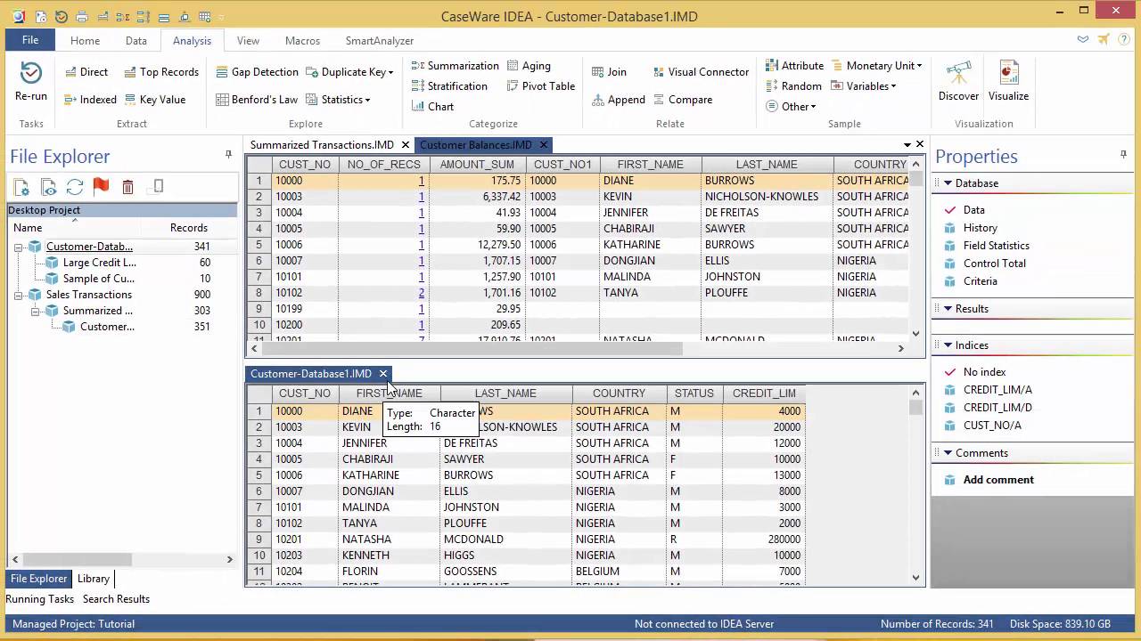The width and height of the screenshot is (1141, 641).
Task: Launch the Stratification tool
Action: pyautogui.click(x=449, y=86)
